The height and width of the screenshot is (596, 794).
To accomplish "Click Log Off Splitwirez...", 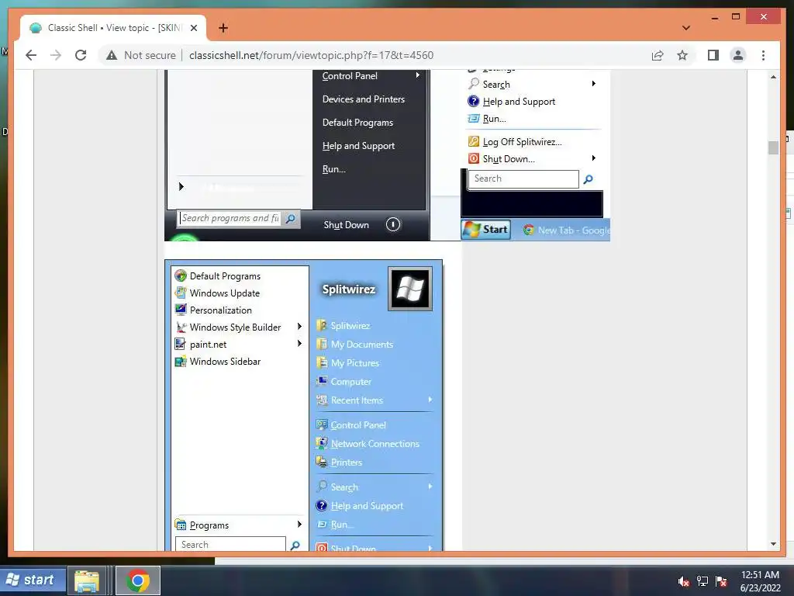I will [522, 142].
